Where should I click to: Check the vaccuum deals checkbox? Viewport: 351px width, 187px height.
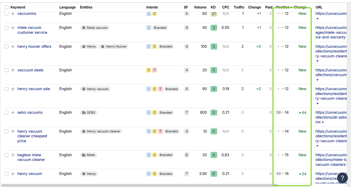tap(7, 70)
